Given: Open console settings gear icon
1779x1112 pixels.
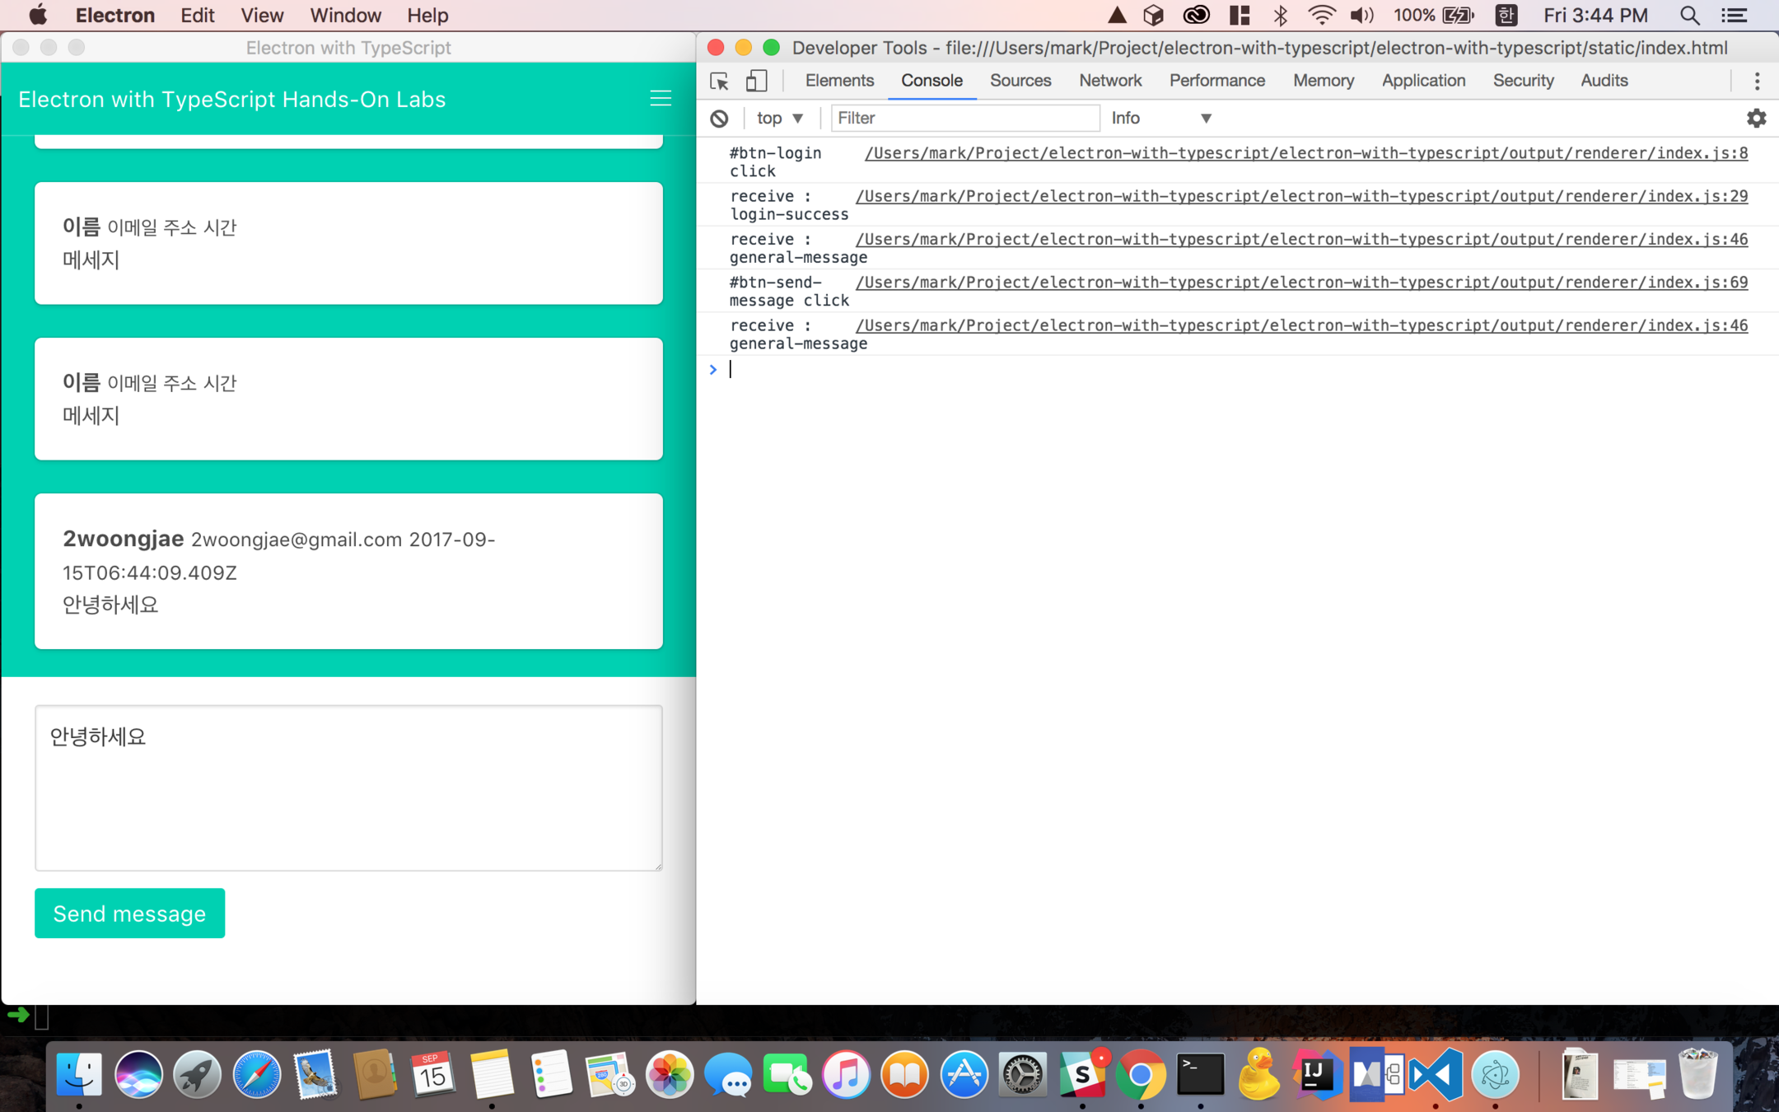Looking at the screenshot, I should 1756,119.
